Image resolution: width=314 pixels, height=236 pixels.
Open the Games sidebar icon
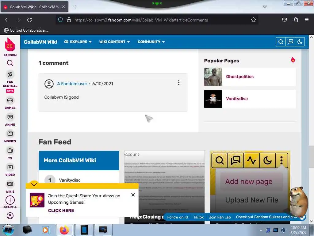click(10, 100)
